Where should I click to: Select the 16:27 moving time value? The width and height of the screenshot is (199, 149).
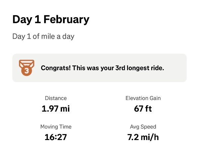pos(56,137)
